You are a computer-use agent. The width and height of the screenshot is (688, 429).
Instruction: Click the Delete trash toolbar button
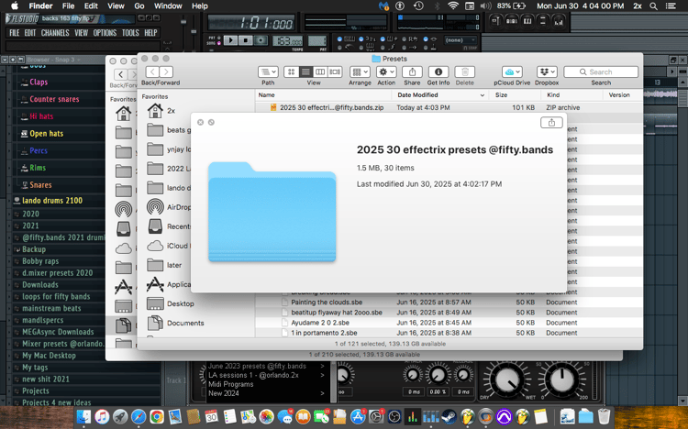(x=465, y=71)
